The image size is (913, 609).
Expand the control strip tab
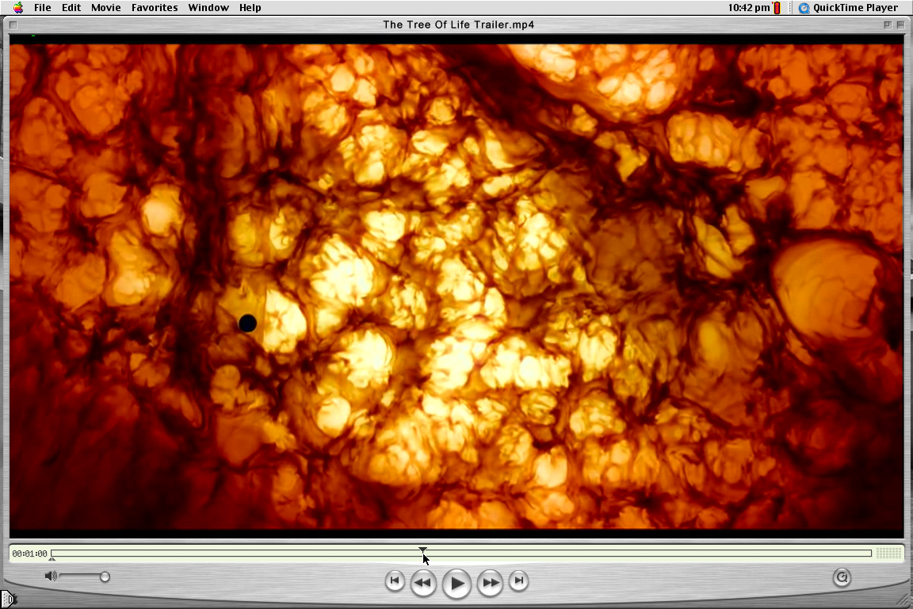(7, 599)
